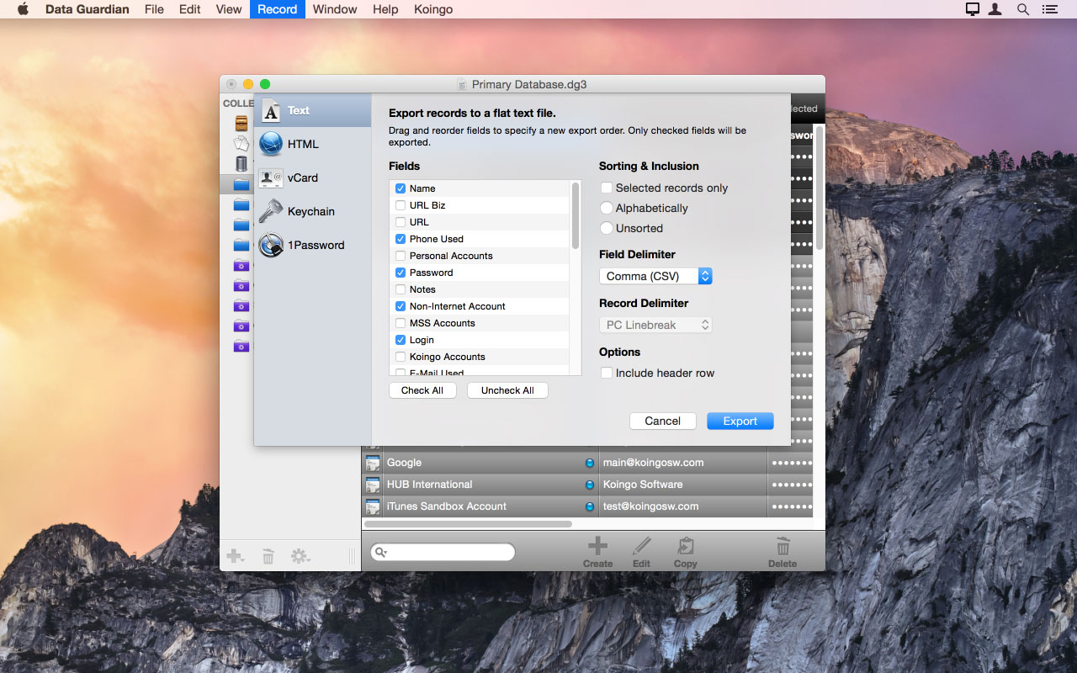The height and width of the screenshot is (673, 1077).
Task: Uncheck the Password field checkbox
Action: point(401,273)
